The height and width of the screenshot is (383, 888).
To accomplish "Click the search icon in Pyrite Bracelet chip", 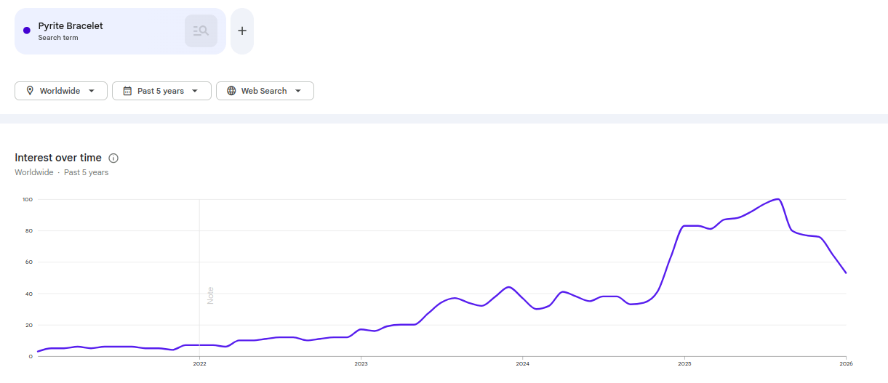I will coord(201,31).
